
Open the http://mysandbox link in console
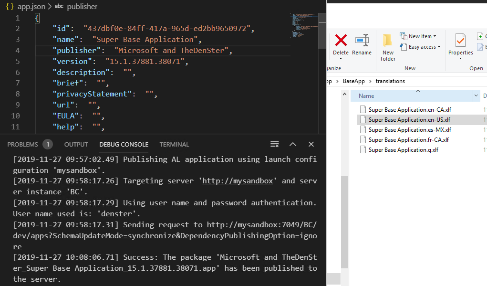pyautogui.click(x=238, y=181)
